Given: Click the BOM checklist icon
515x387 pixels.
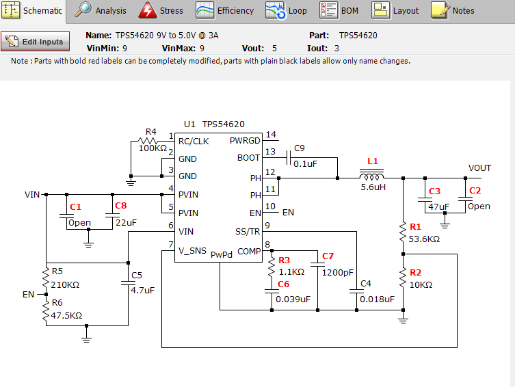Looking at the screenshot, I should [x=328, y=10].
